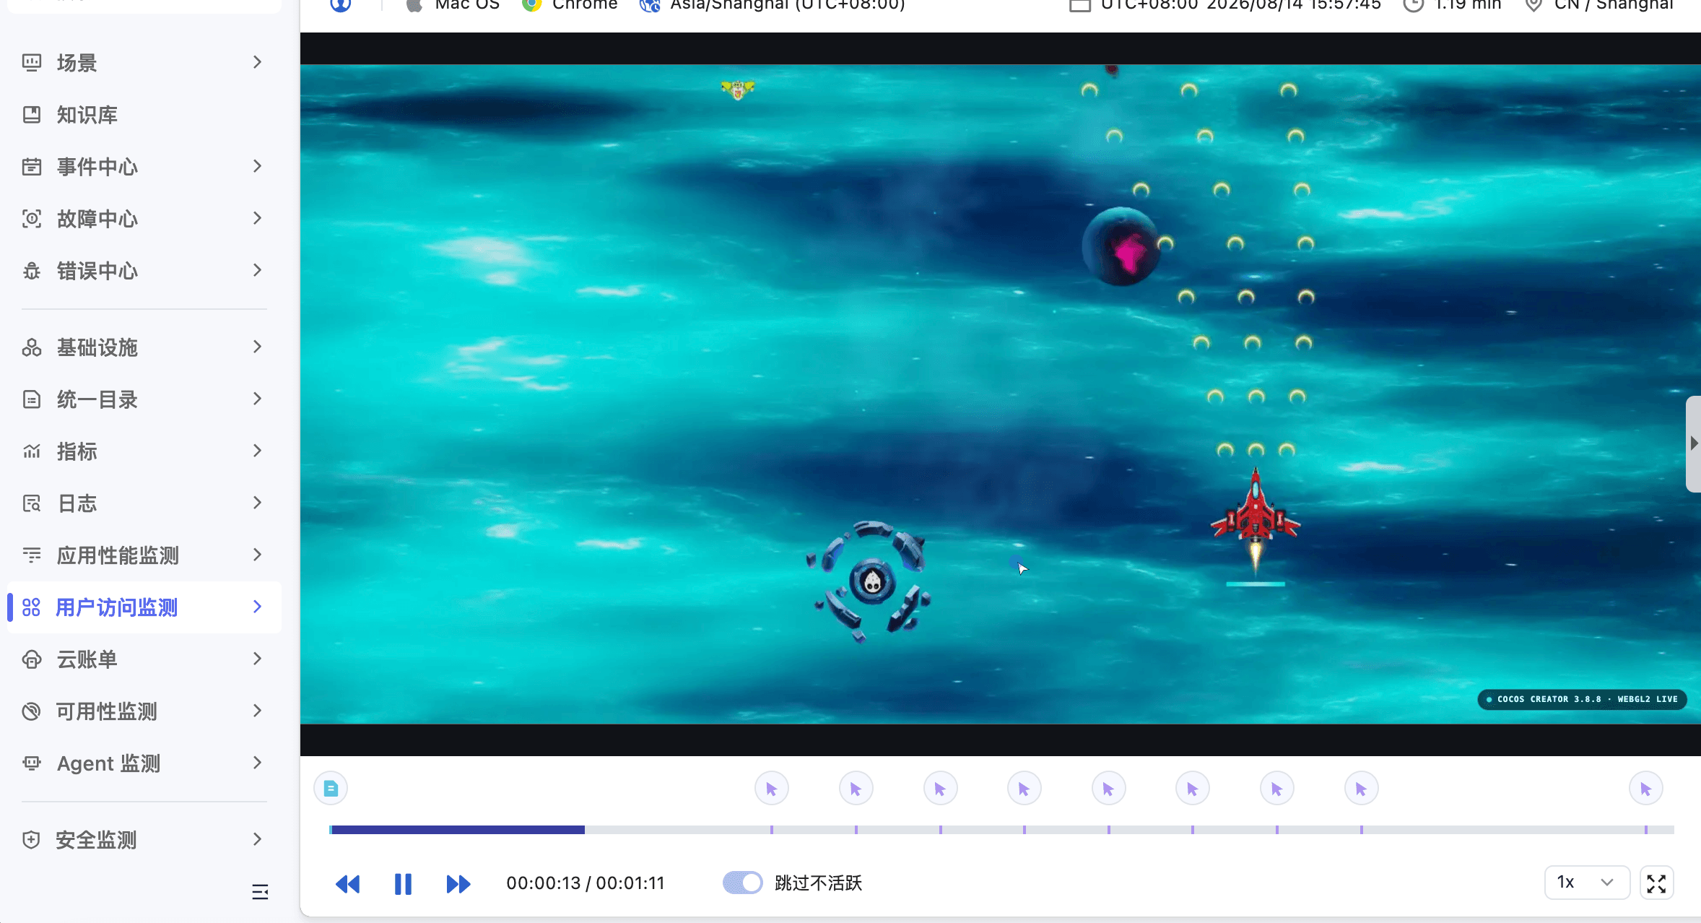Viewport: 1701px width, 923px height.
Task: Click the 基础设施 infrastructure icon
Action: pos(32,347)
